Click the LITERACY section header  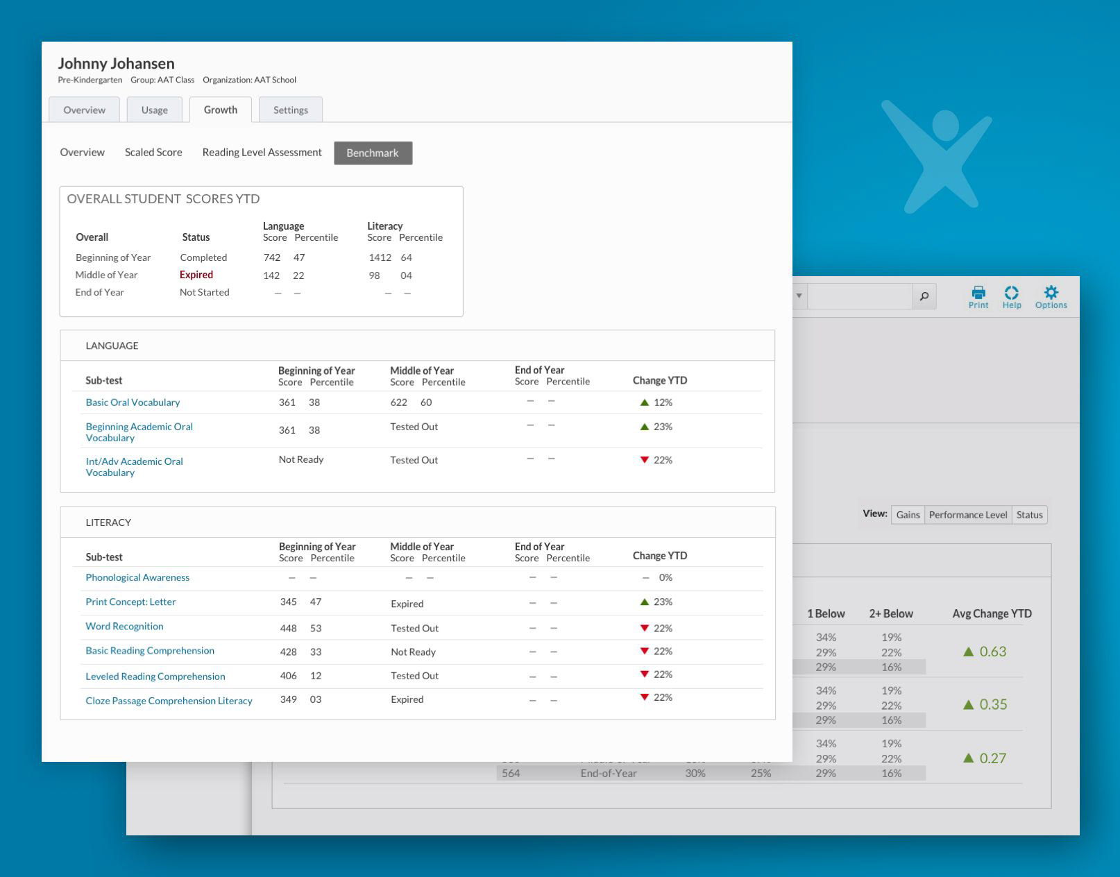[108, 522]
